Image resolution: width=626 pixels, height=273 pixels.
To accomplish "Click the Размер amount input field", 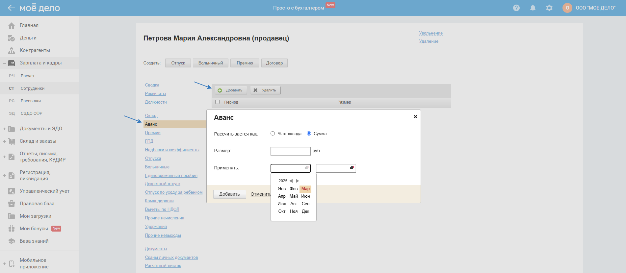I will (x=290, y=151).
